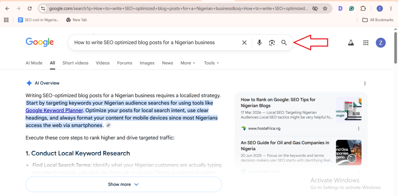Expand the More dropdown
398x196 pixels.
(x=188, y=63)
